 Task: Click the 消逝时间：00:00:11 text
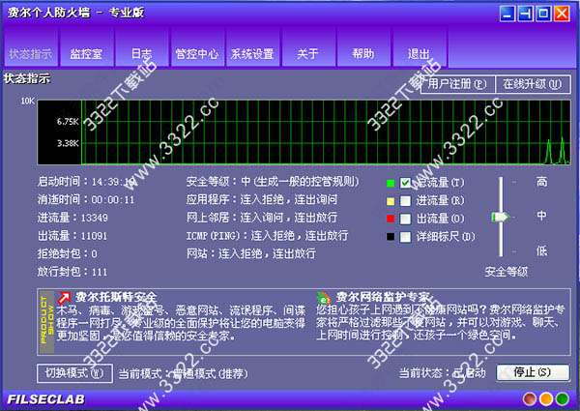[86, 200]
